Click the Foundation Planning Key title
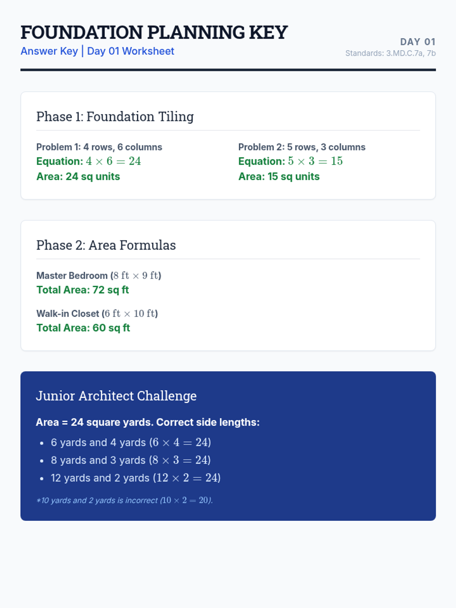 tap(154, 33)
